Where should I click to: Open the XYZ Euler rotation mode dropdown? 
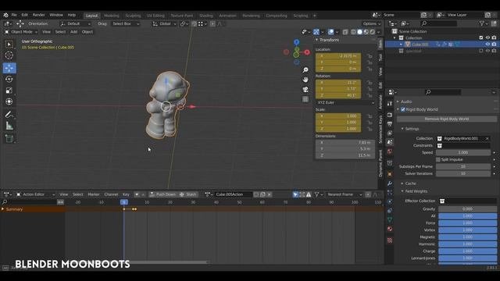[345, 102]
